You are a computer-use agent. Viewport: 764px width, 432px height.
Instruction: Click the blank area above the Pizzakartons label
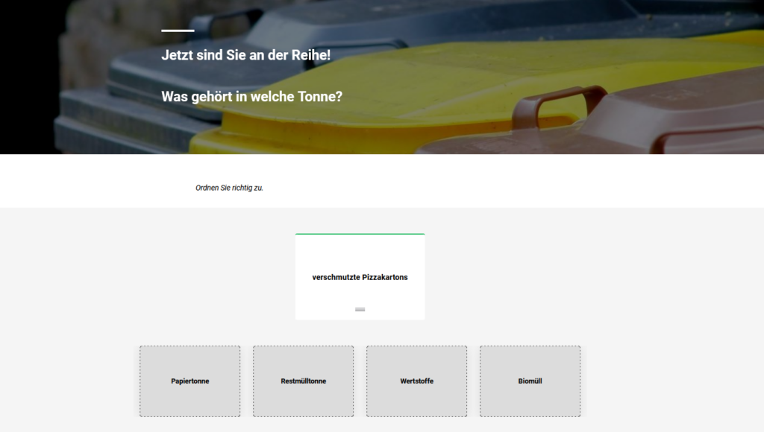pyautogui.click(x=360, y=253)
